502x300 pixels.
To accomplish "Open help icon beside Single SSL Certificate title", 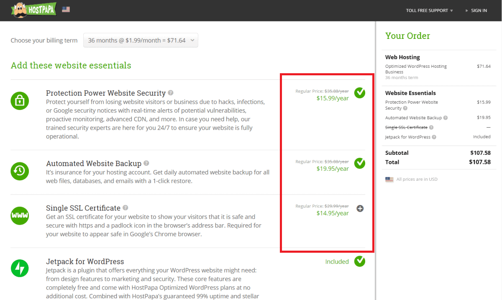I will click(125, 208).
